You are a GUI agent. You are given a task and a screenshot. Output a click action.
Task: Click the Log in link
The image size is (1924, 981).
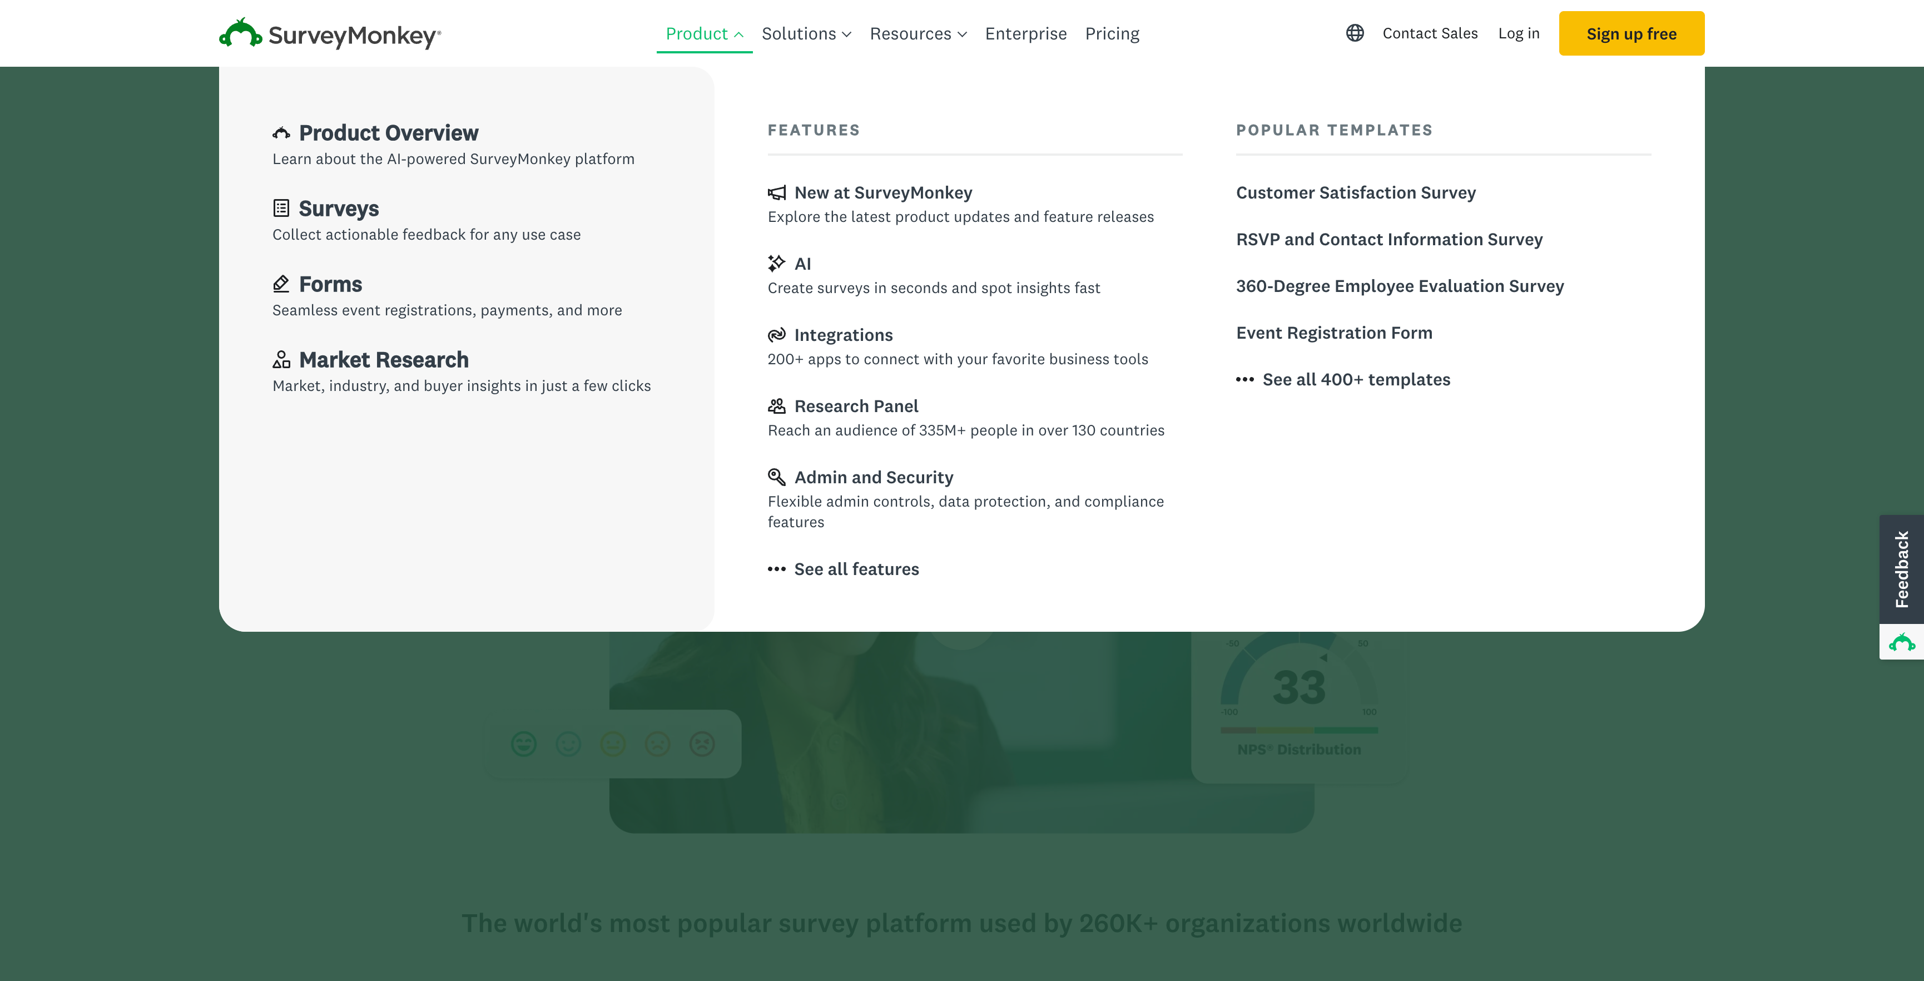coord(1519,33)
